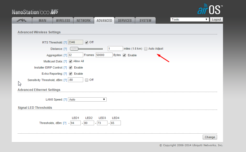Switch to the MAIN tab
The width and height of the screenshot is (246, 152).
pos(43,21)
